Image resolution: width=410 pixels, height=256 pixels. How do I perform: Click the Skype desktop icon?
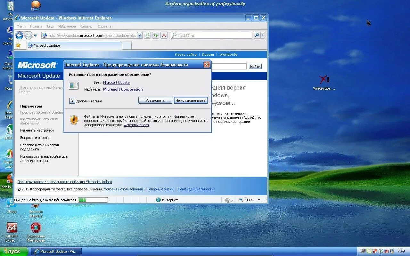click(x=12, y=205)
